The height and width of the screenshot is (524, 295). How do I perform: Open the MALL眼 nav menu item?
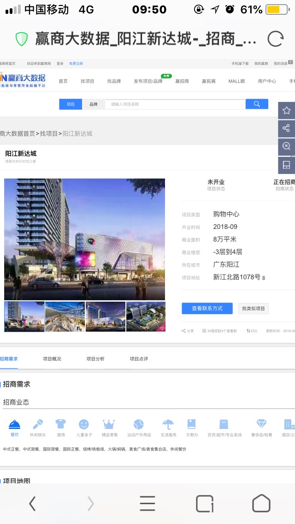(237, 81)
